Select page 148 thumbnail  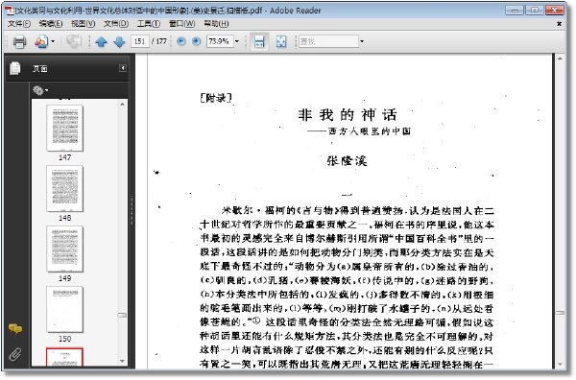[64, 189]
